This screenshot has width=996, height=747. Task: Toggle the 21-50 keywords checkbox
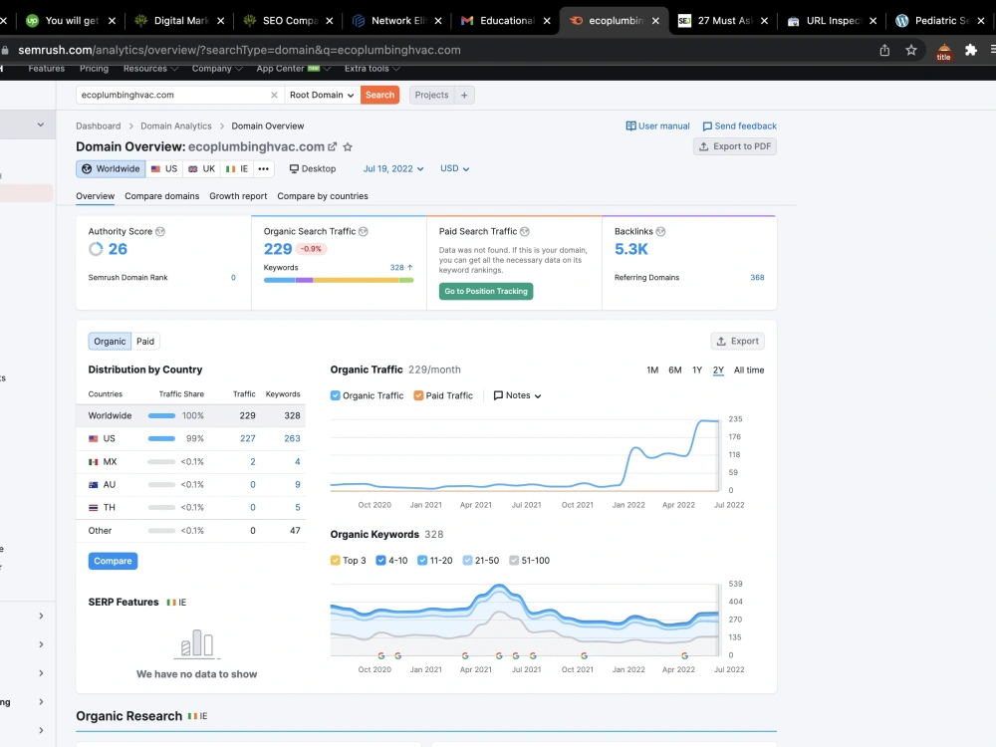click(467, 560)
